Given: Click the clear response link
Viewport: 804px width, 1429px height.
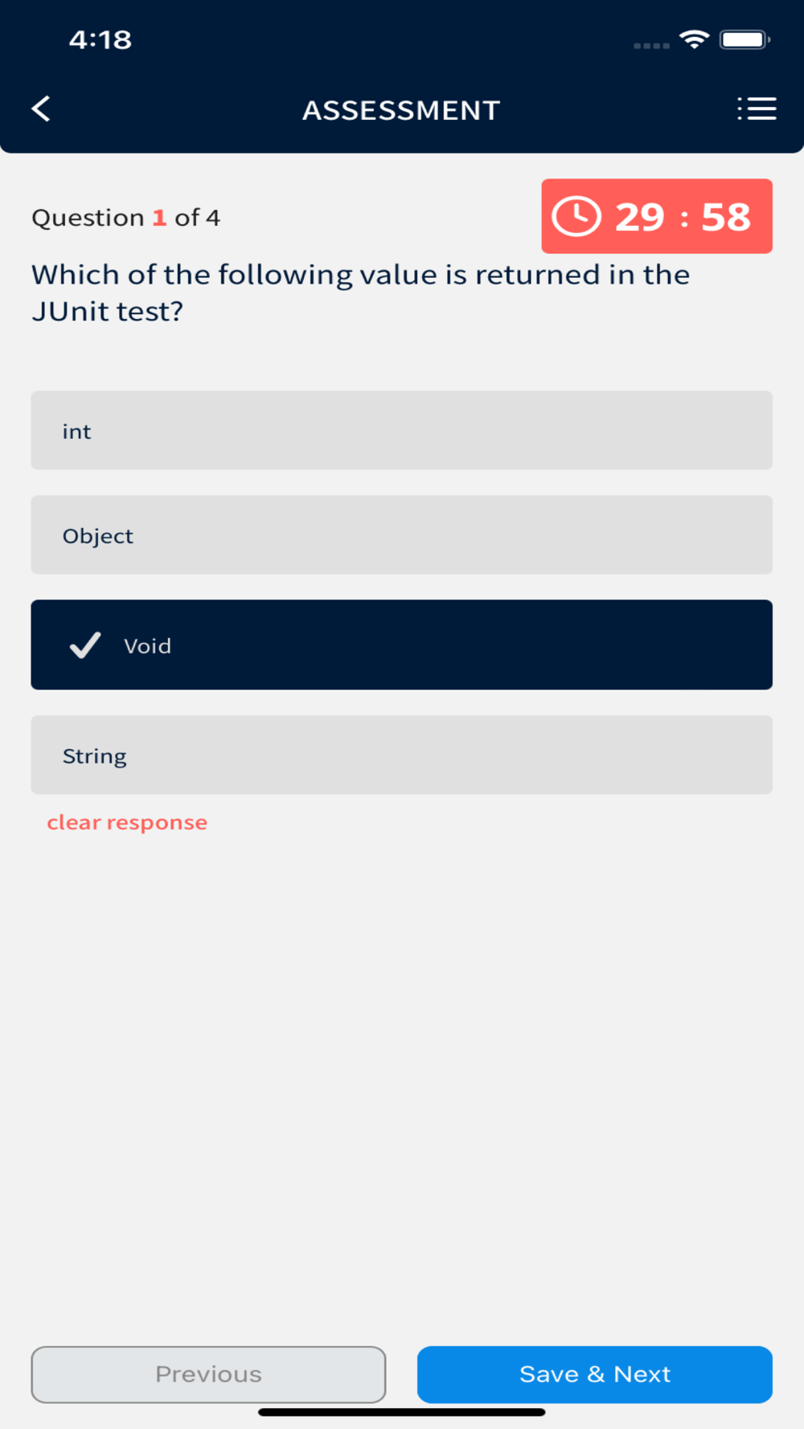Looking at the screenshot, I should (127, 822).
